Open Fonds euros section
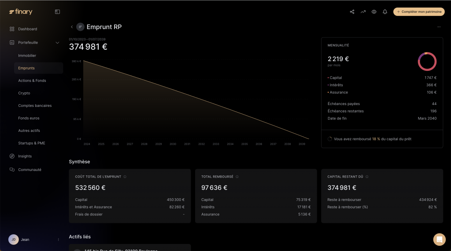Viewport: 451px width, 251px height. click(29, 118)
